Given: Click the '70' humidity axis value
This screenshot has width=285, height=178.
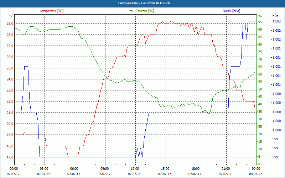Looking at the screenshot, I should click(260, 59).
